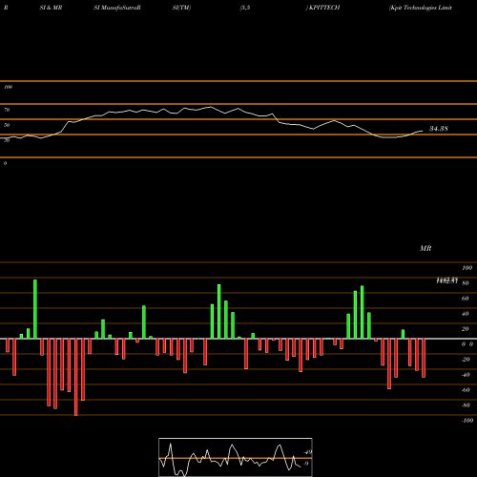
Task: Click the RSI value label 34.38
Action: coord(439,129)
